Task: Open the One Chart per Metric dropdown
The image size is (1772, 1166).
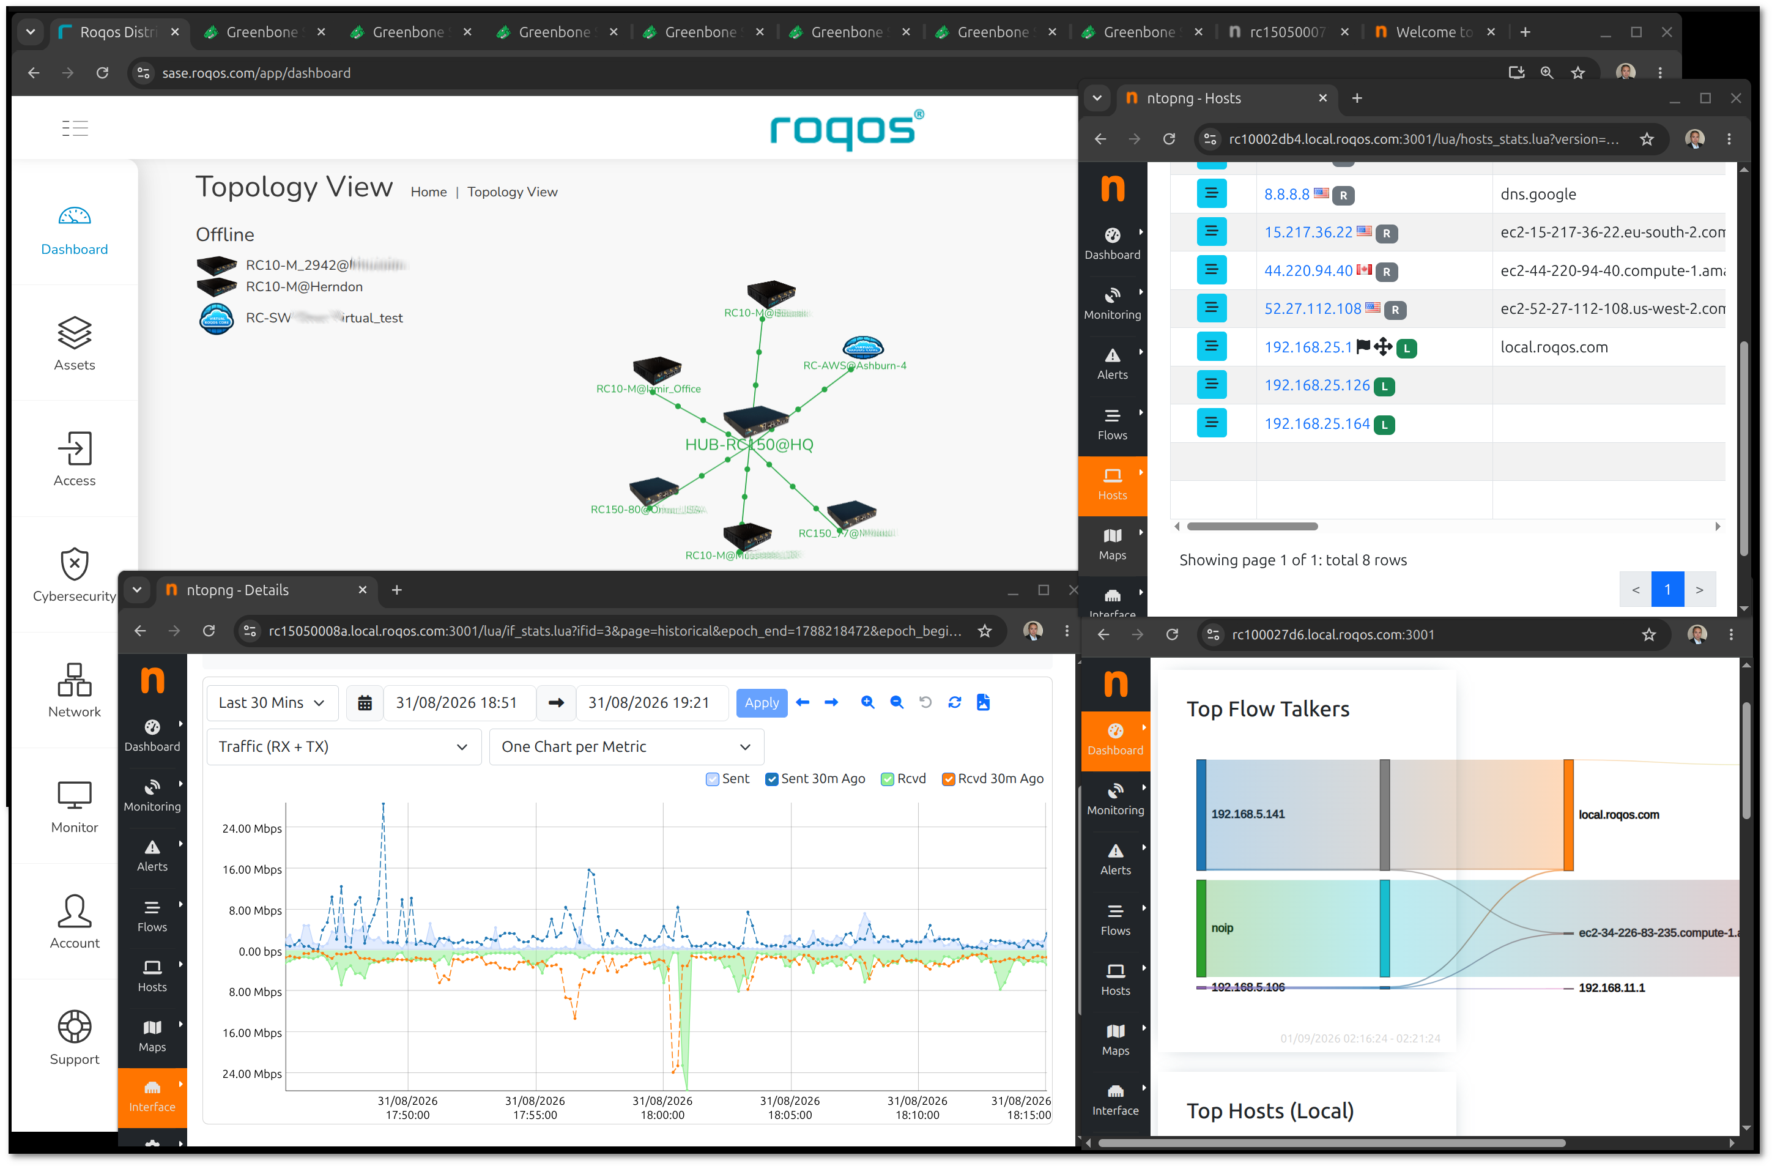Action: [626, 747]
